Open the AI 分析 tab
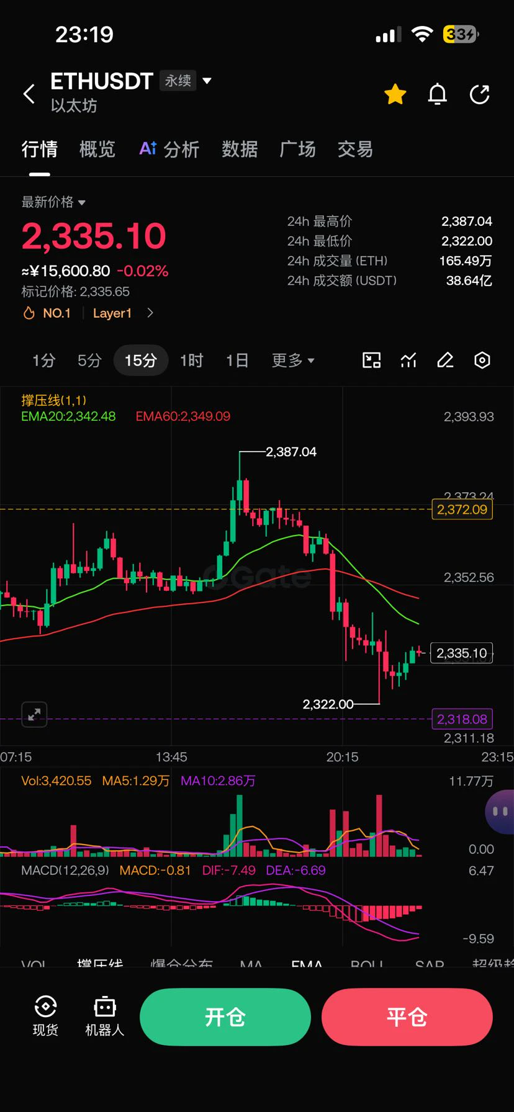 point(169,150)
